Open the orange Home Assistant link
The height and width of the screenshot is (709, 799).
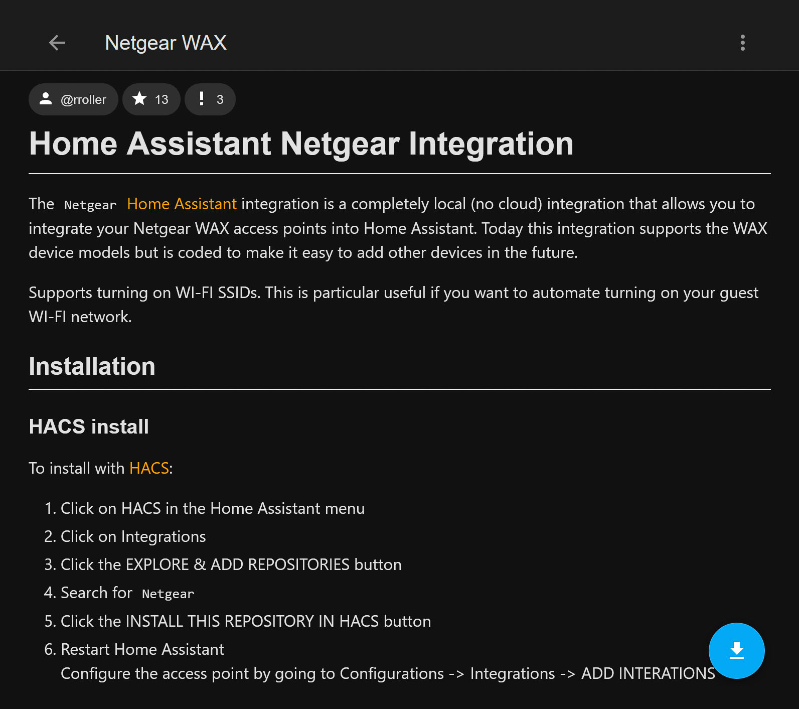click(182, 204)
